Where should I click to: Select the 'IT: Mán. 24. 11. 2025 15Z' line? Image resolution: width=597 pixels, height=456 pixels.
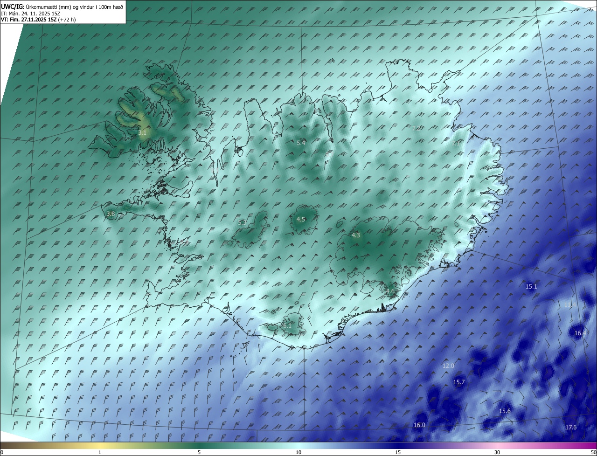pyautogui.click(x=31, y=14)
